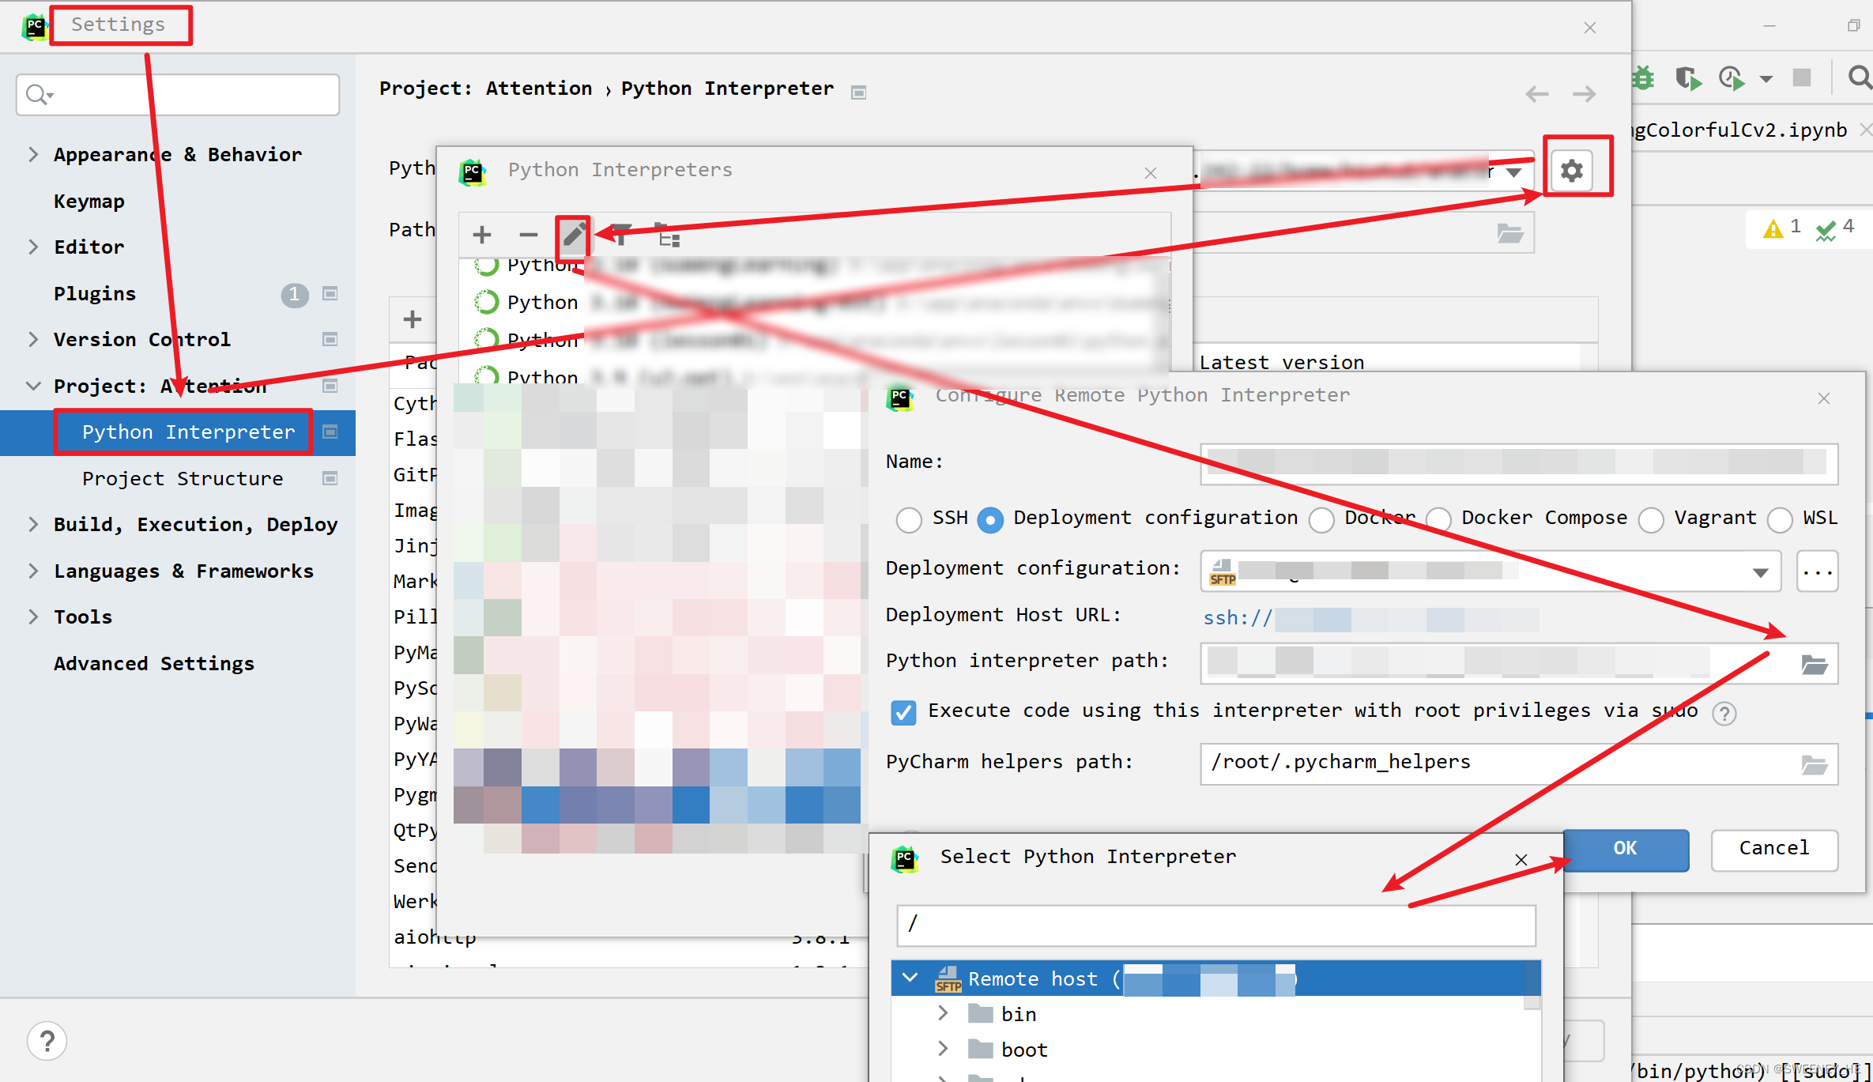Viewport: 1873px width, 1082px height.
Task: Click OK in Configure Remote Python Interpreter
Action: tap(1626, 850)
